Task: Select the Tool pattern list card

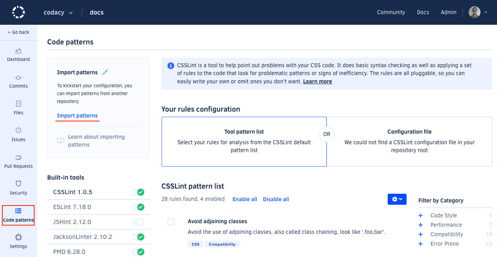Action: [x=244, y=141]
